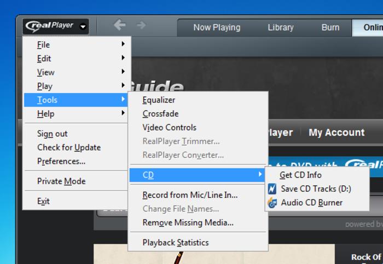
Task: Click the RealPlayer Converter... item
Action: coord(198,155)
